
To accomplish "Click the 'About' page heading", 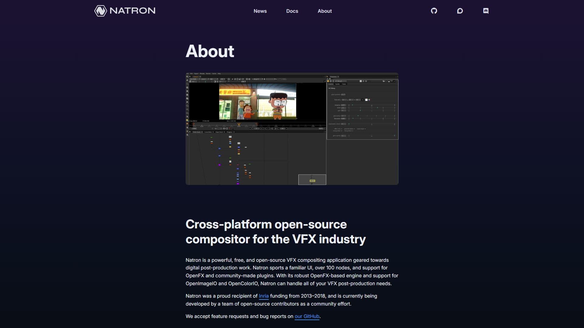I will 210,51.
